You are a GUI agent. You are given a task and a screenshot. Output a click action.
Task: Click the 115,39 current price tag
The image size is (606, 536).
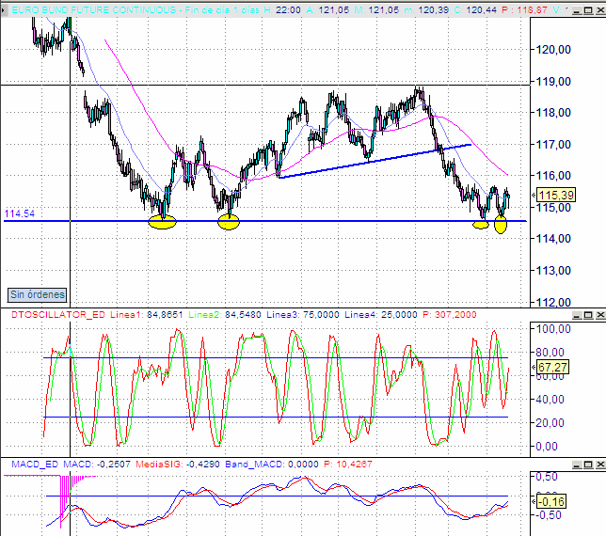[556, 195]
